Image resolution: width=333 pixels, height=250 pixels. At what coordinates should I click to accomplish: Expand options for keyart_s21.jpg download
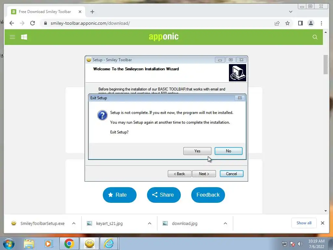click(150, 223)
